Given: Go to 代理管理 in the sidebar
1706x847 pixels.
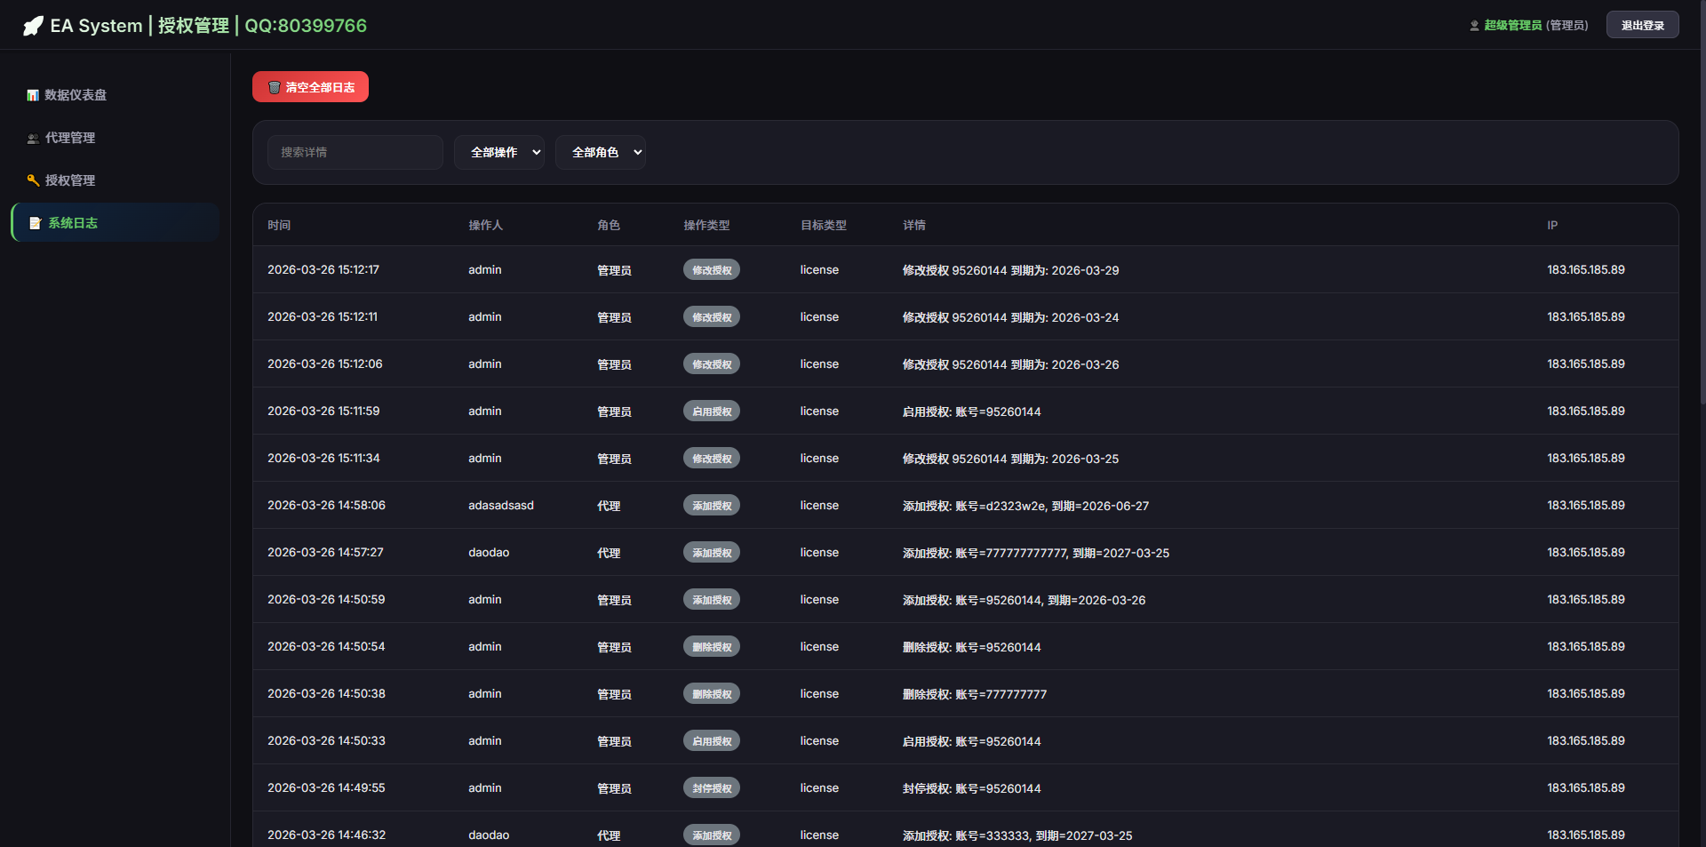Looking at the screenshot, I should pos(116,138).
